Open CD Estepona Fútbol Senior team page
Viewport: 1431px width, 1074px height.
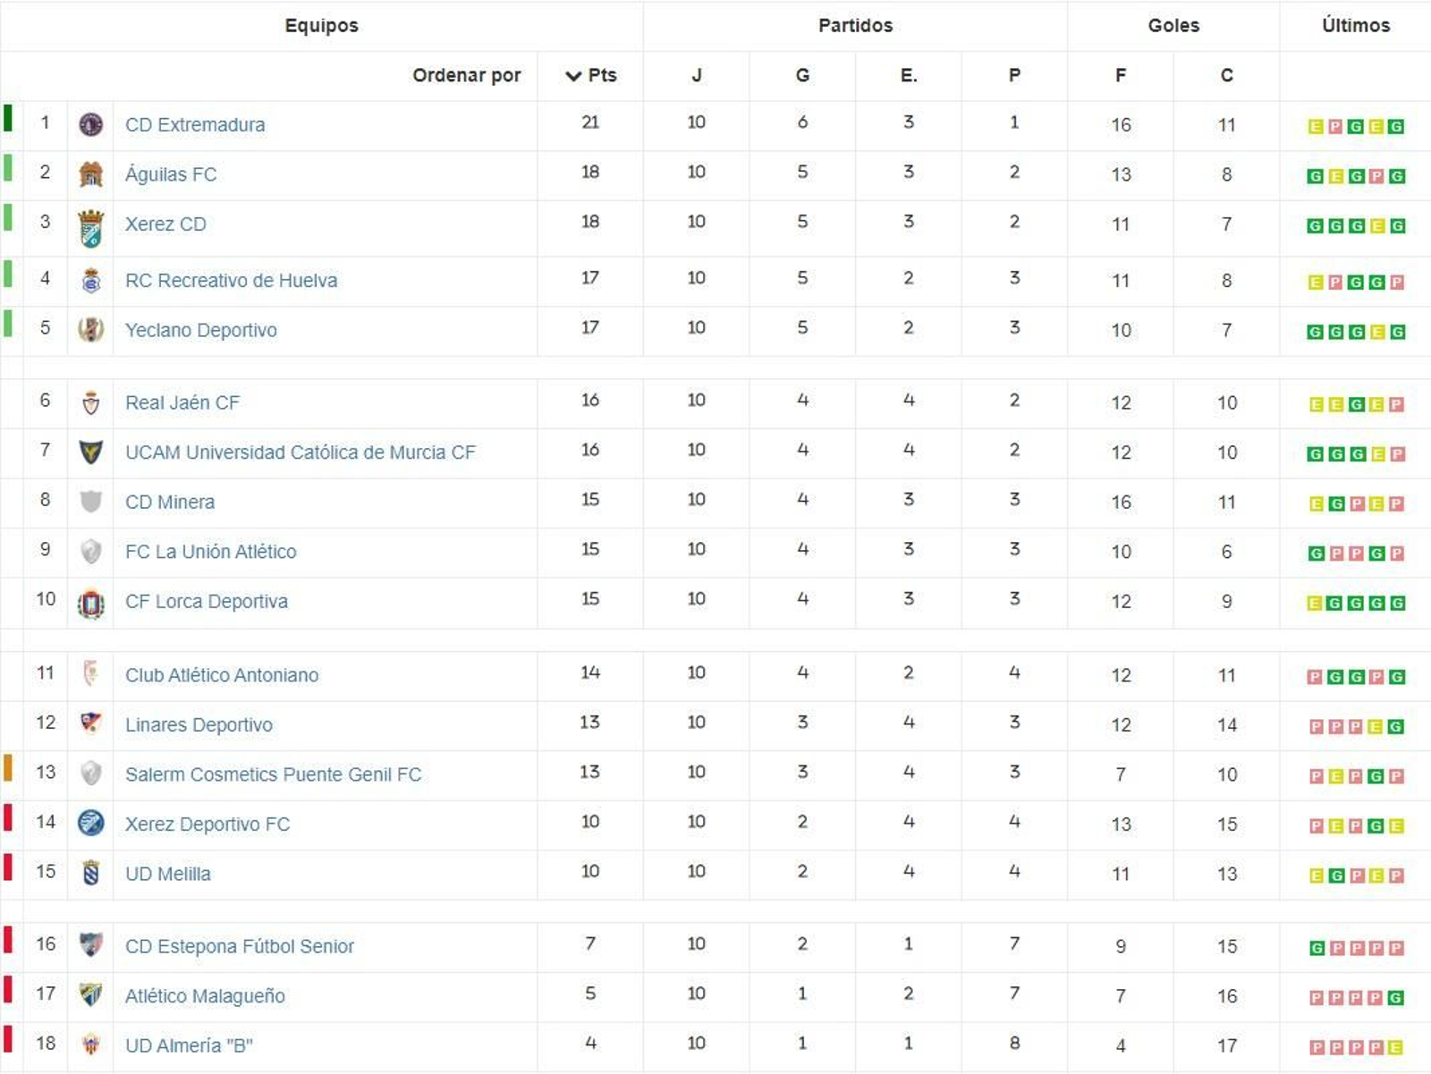point(238,946)
